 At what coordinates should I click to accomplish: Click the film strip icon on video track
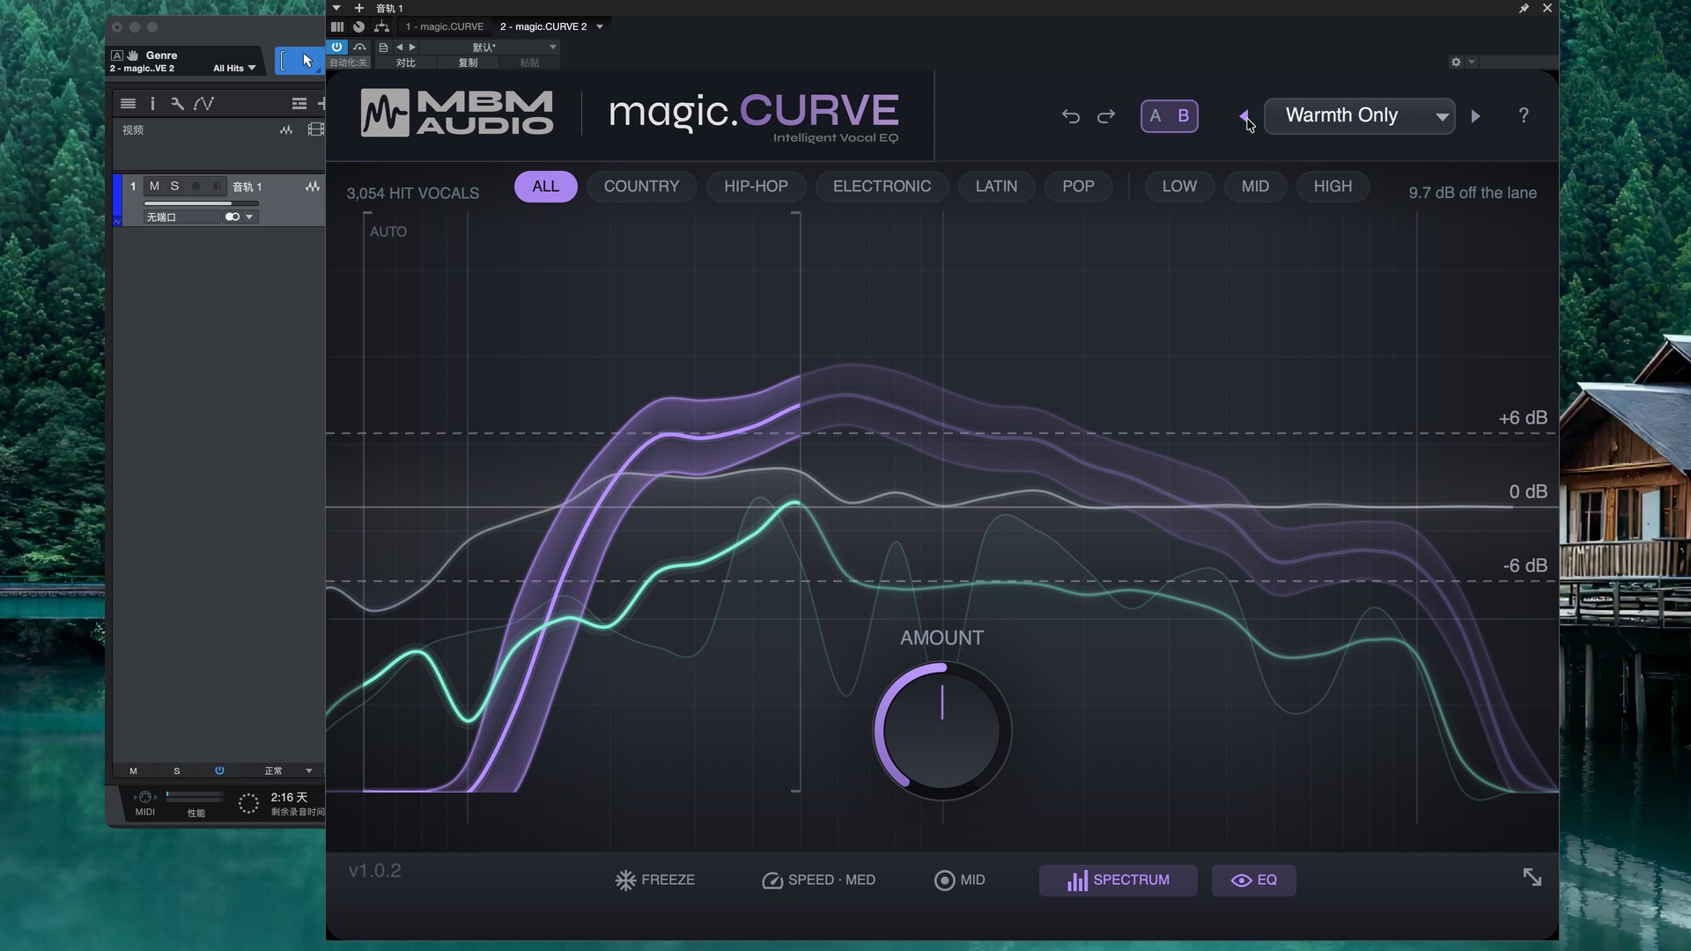point(315,129)
